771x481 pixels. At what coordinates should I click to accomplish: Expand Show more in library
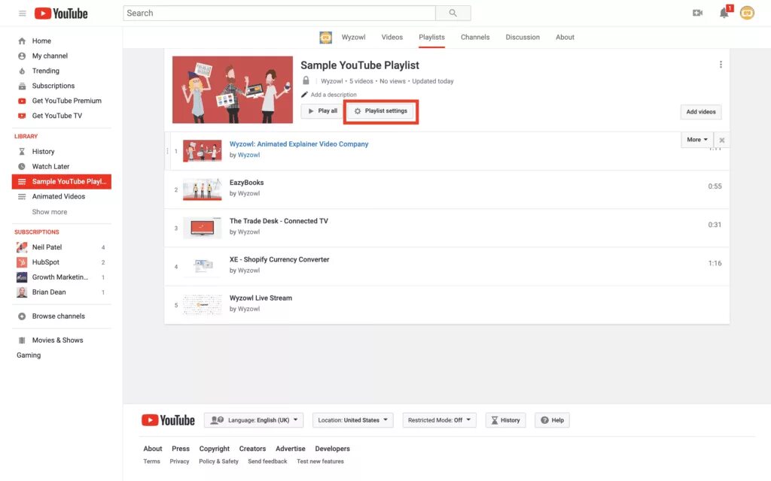(50, 212)
